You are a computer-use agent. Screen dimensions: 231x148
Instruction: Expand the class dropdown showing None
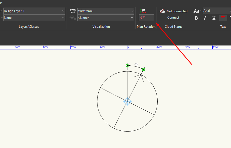[34, 18]
